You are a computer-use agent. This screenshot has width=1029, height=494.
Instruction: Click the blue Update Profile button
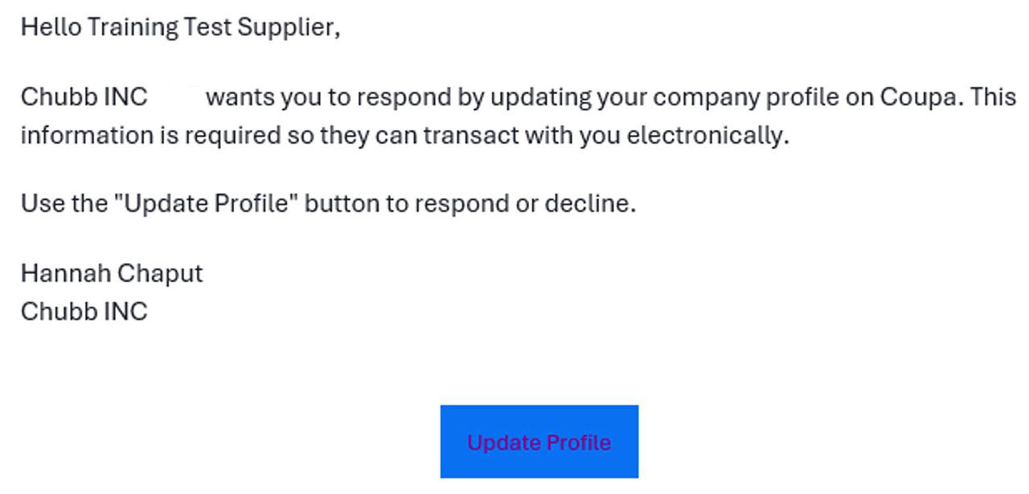539,442
